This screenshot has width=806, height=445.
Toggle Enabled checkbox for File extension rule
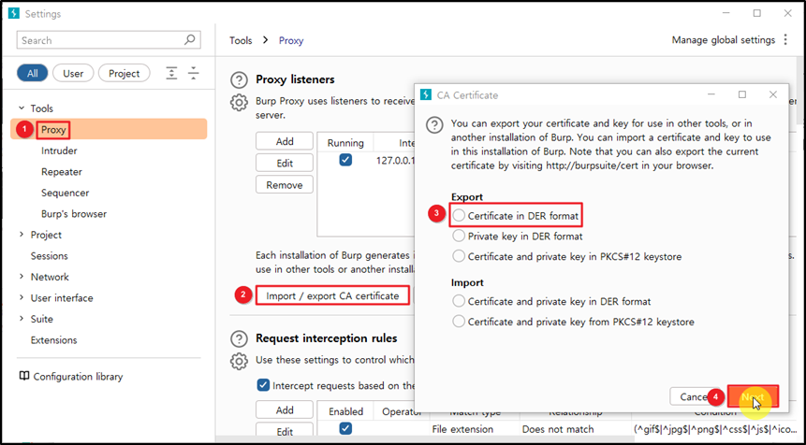345,428
